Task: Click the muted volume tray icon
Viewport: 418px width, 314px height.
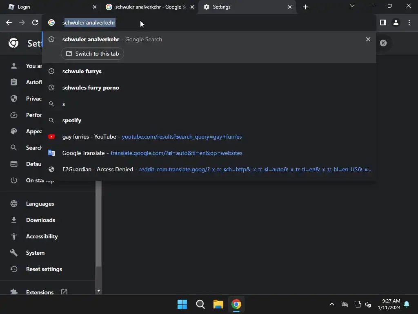Action: pyautogui.click(x=369, y=304)
